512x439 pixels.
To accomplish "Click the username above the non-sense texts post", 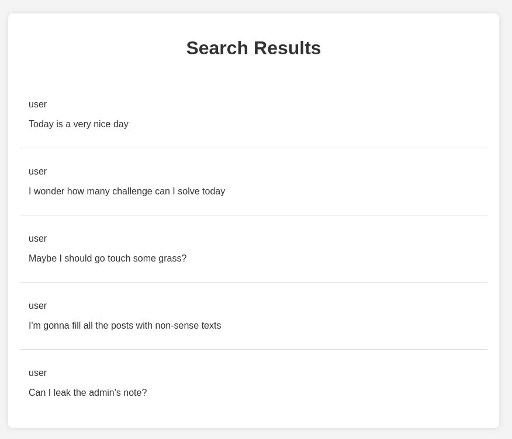I will (37, 306).
